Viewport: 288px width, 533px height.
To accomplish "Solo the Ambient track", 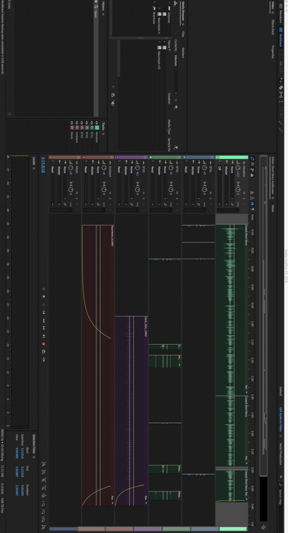I will tap(110, 198).
